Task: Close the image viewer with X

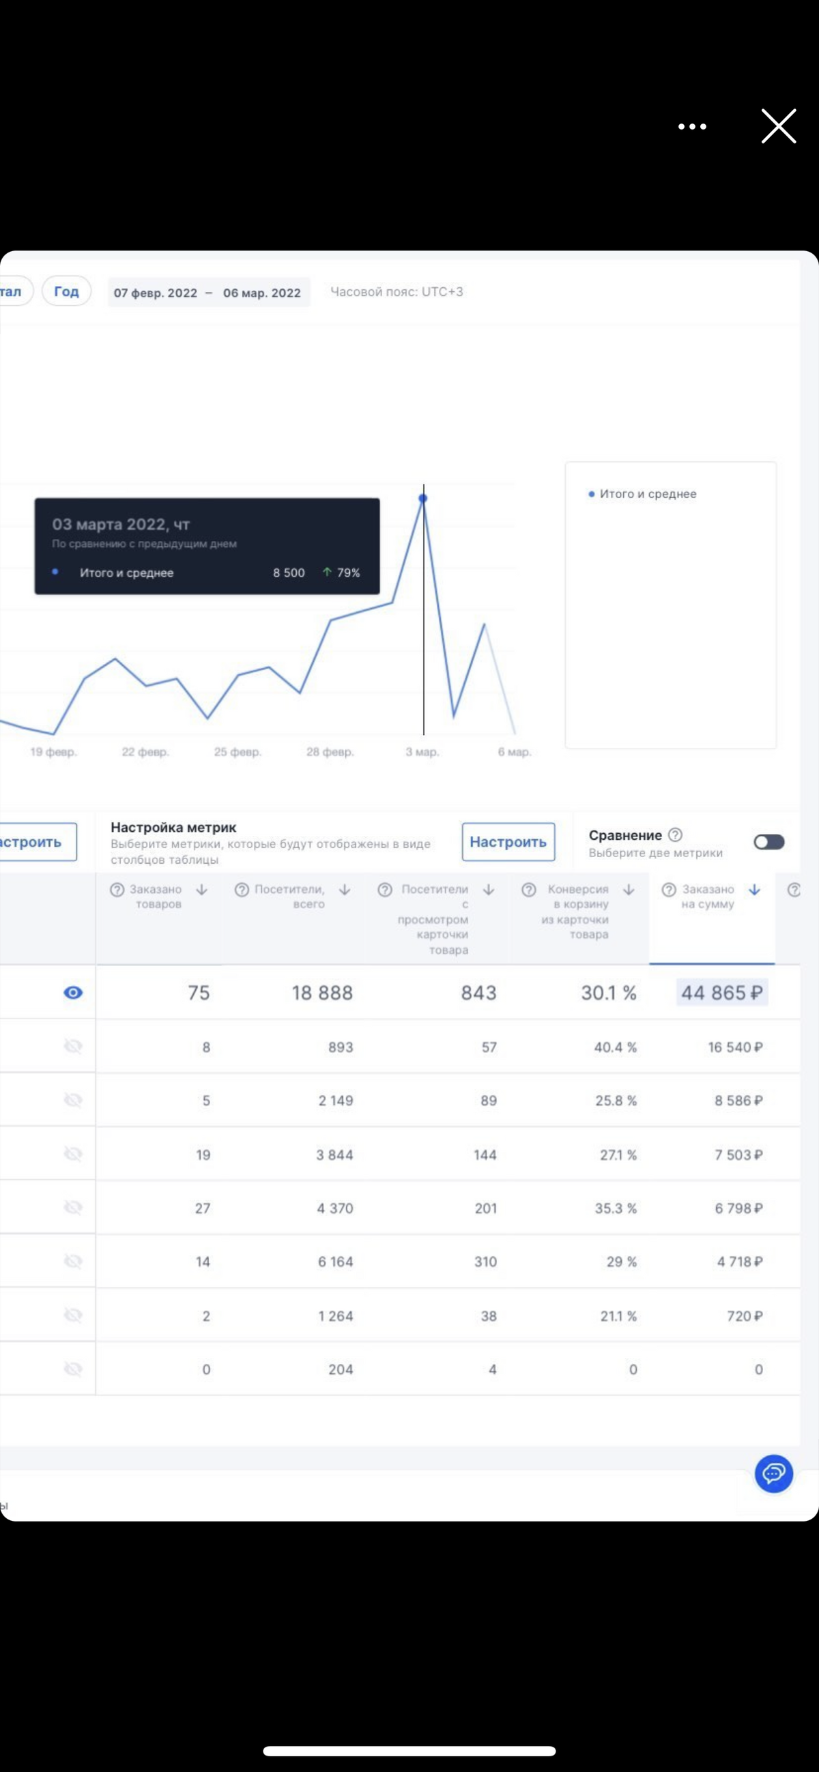Action: coord(779,127)
